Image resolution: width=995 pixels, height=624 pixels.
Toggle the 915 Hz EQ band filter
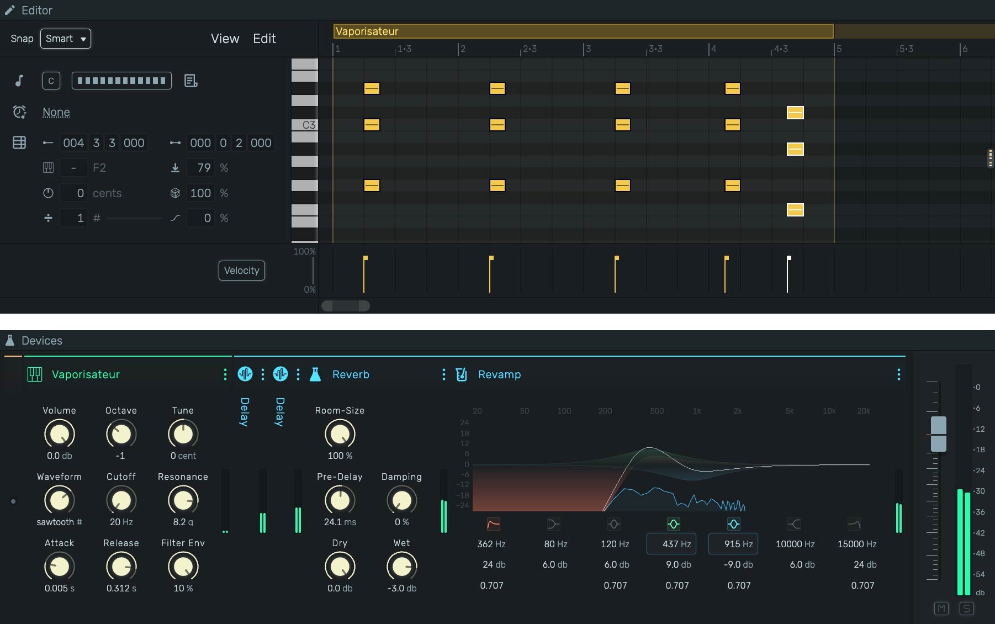pos(733,524)
